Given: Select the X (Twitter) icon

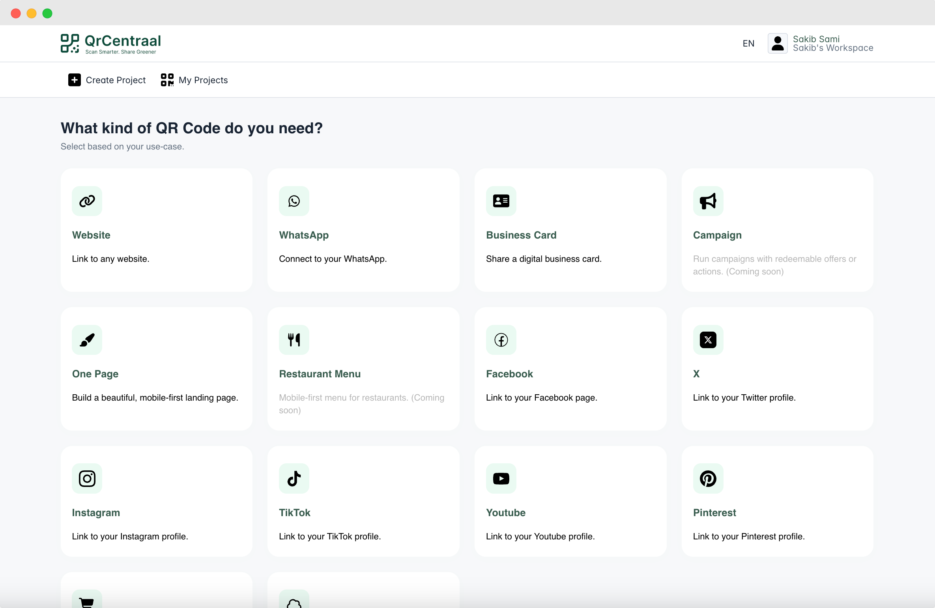Looking at the screenshot, I should pos(708,340).
